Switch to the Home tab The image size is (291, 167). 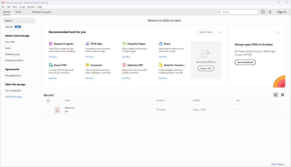click(x=7, y=12)
